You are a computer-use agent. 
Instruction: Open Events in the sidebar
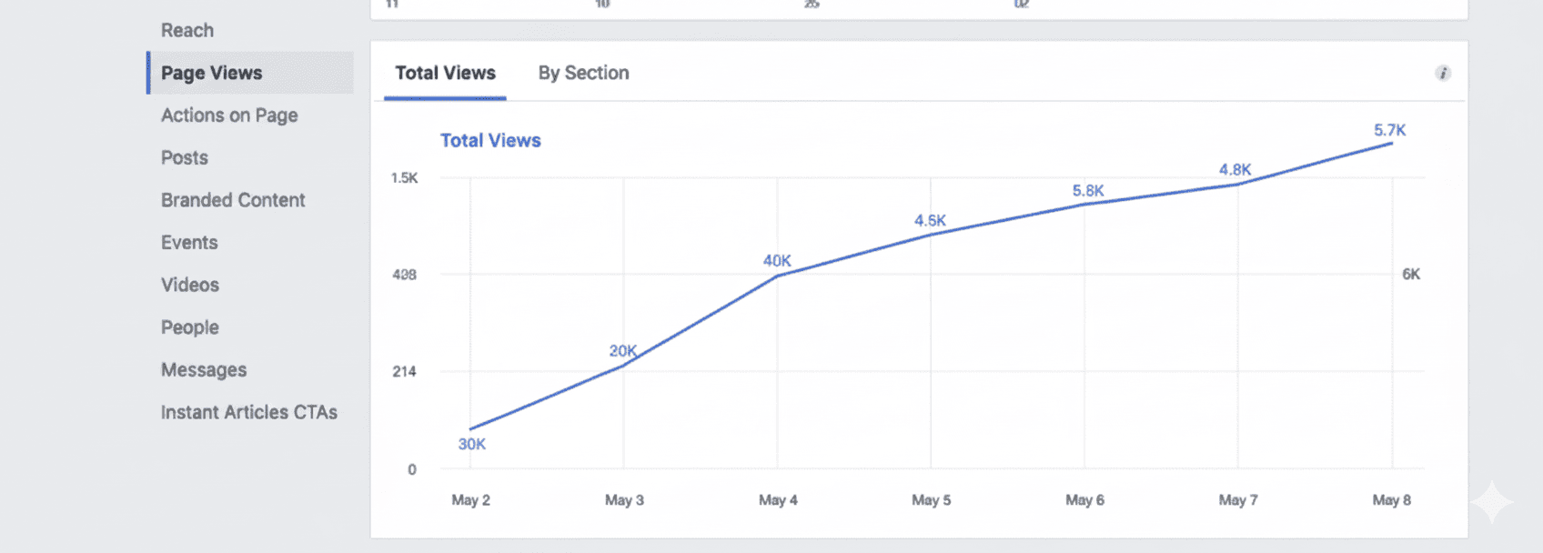[189, 243]
